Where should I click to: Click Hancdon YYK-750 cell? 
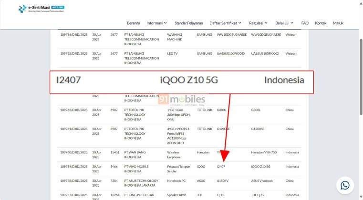264,152
